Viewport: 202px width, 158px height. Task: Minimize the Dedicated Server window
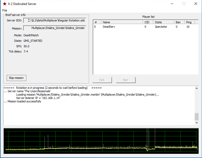pos(172,4)
